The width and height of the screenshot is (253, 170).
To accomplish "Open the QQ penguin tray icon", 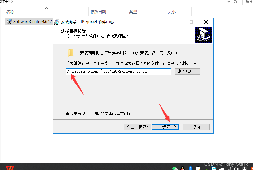I will (182, 168).
